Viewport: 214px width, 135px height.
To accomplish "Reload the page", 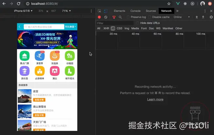I will pos(19,4).
